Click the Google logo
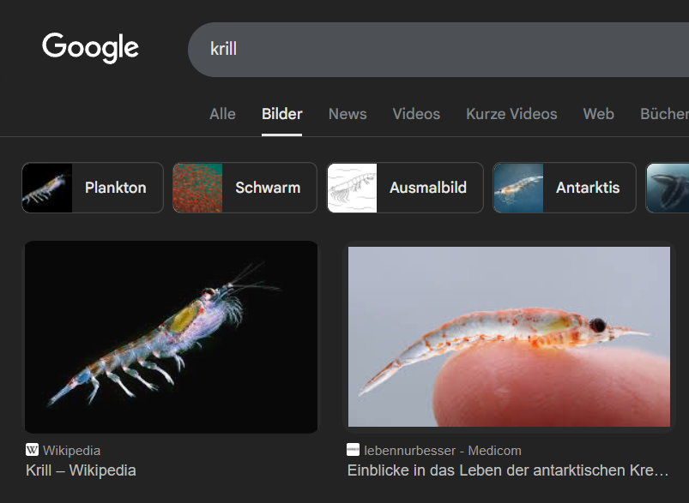Image resolution: width=689 pixels, height=503 pixels. pos(90,47)
